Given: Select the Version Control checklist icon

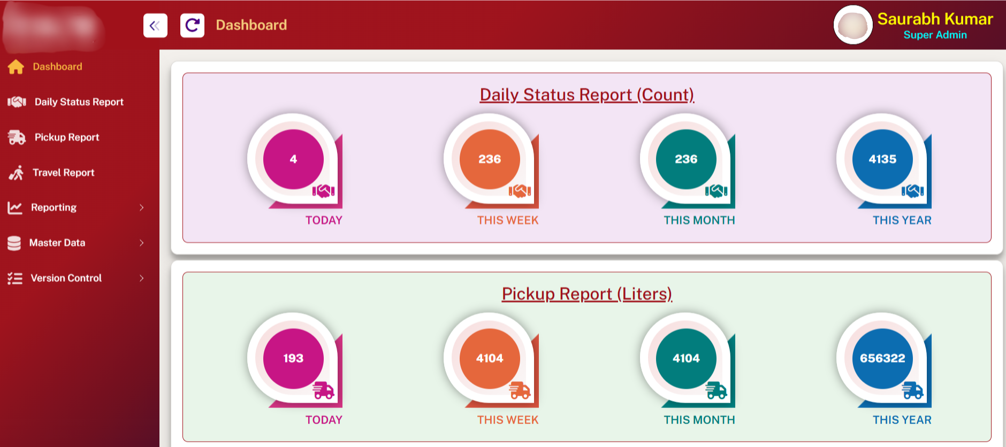Looking at the screenshot, I should pos(14,278).
